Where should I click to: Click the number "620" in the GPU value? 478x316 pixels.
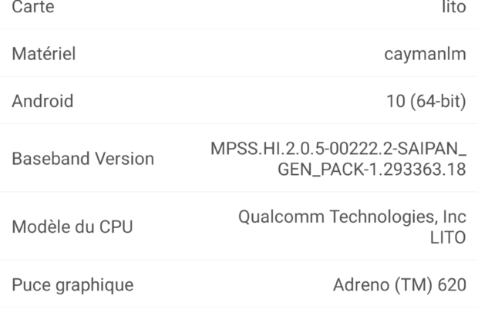click(x=451, y=284)
